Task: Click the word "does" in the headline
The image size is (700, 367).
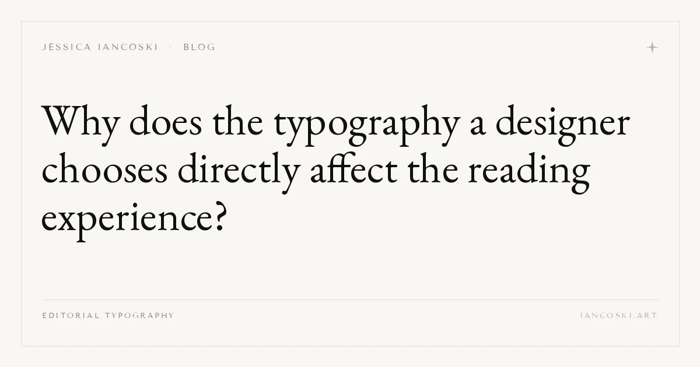Action: click(x=167, y=122)
